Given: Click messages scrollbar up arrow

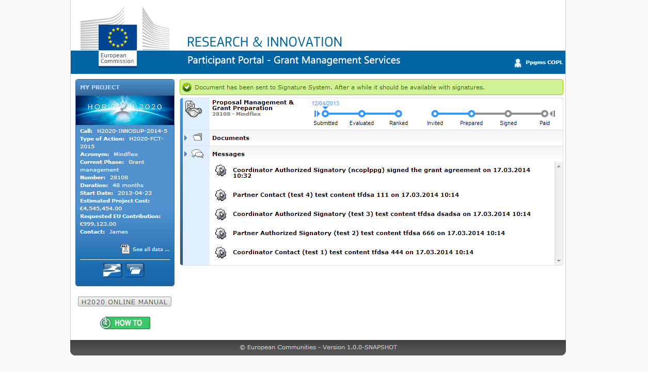Looking at the screenshot, I should pos(559,166).
